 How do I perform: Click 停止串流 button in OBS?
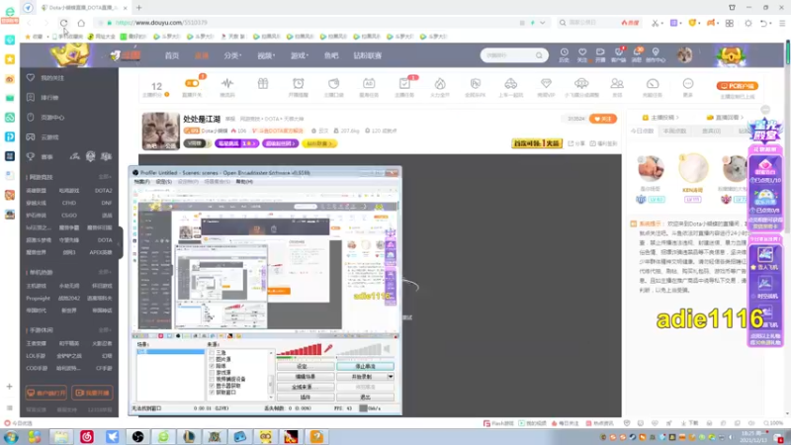[x=365, y=366]
